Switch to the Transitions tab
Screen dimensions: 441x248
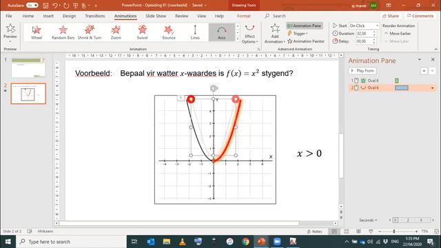95,16
